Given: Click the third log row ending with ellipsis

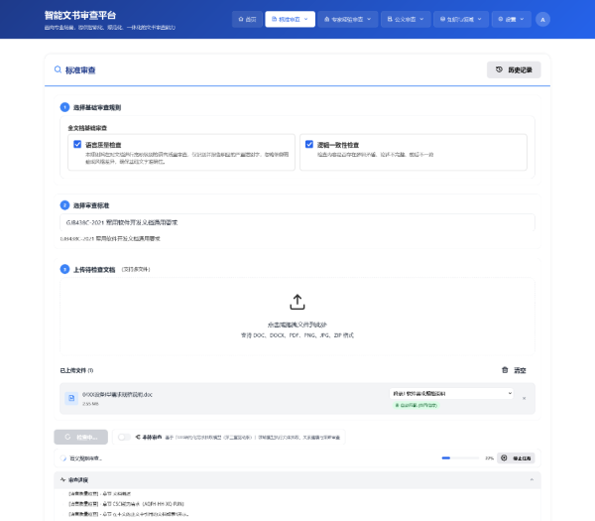Looking at the screenshot, I should tap(128, 514).
